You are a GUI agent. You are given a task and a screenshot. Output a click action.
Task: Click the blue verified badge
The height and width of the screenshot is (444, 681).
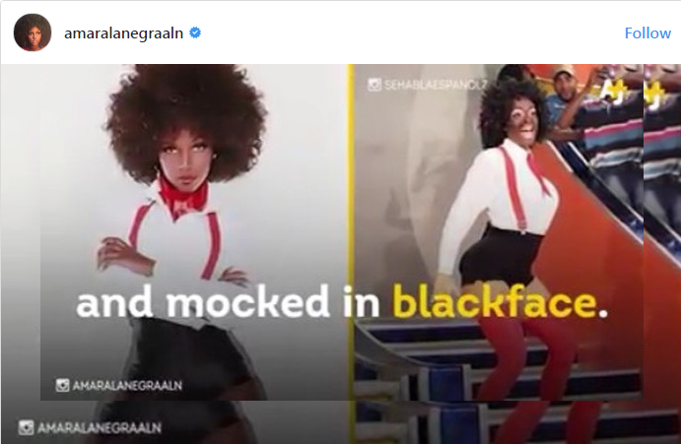[x=195, y=32]
